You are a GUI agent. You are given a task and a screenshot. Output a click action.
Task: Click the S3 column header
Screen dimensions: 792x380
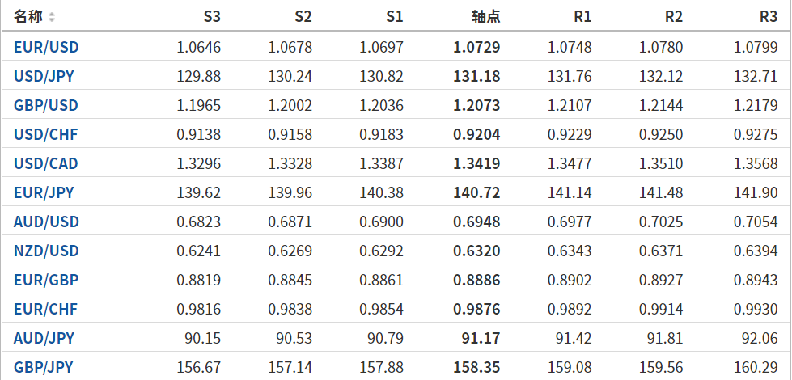(211, 17)
